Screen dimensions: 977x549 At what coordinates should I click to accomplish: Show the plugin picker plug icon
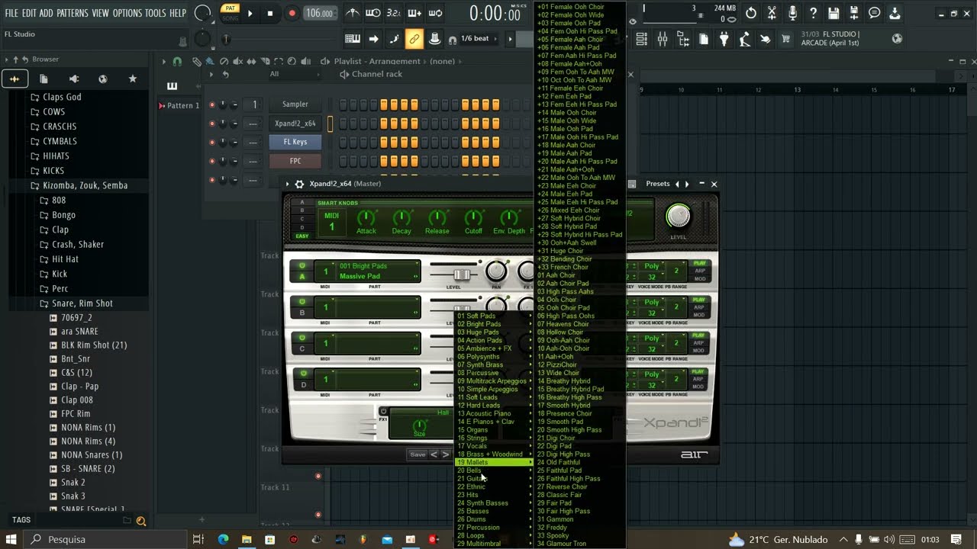tap(724, 39)
